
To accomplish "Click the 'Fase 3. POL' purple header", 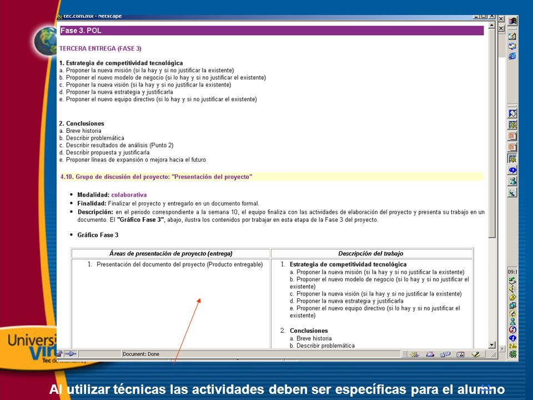I will [271, 31].
